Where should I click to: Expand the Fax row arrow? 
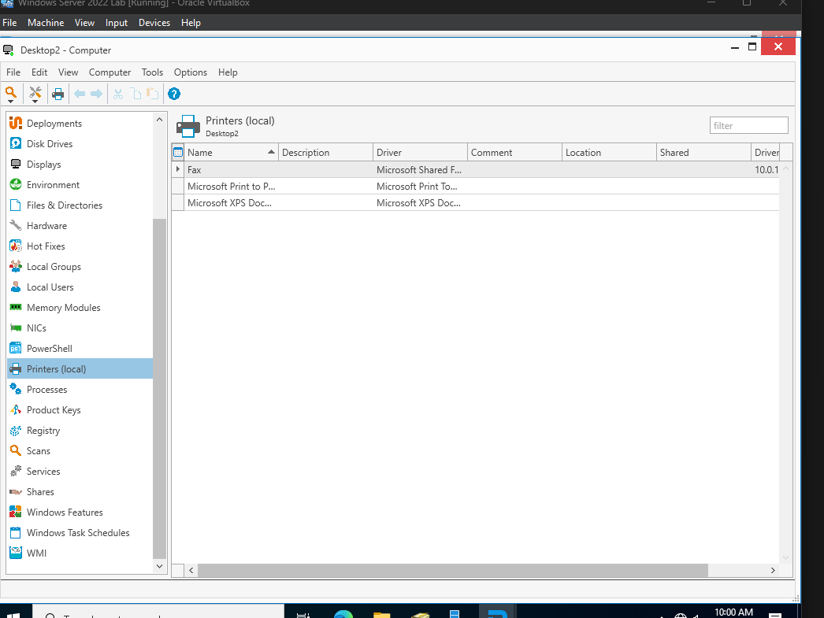(177, 169)
